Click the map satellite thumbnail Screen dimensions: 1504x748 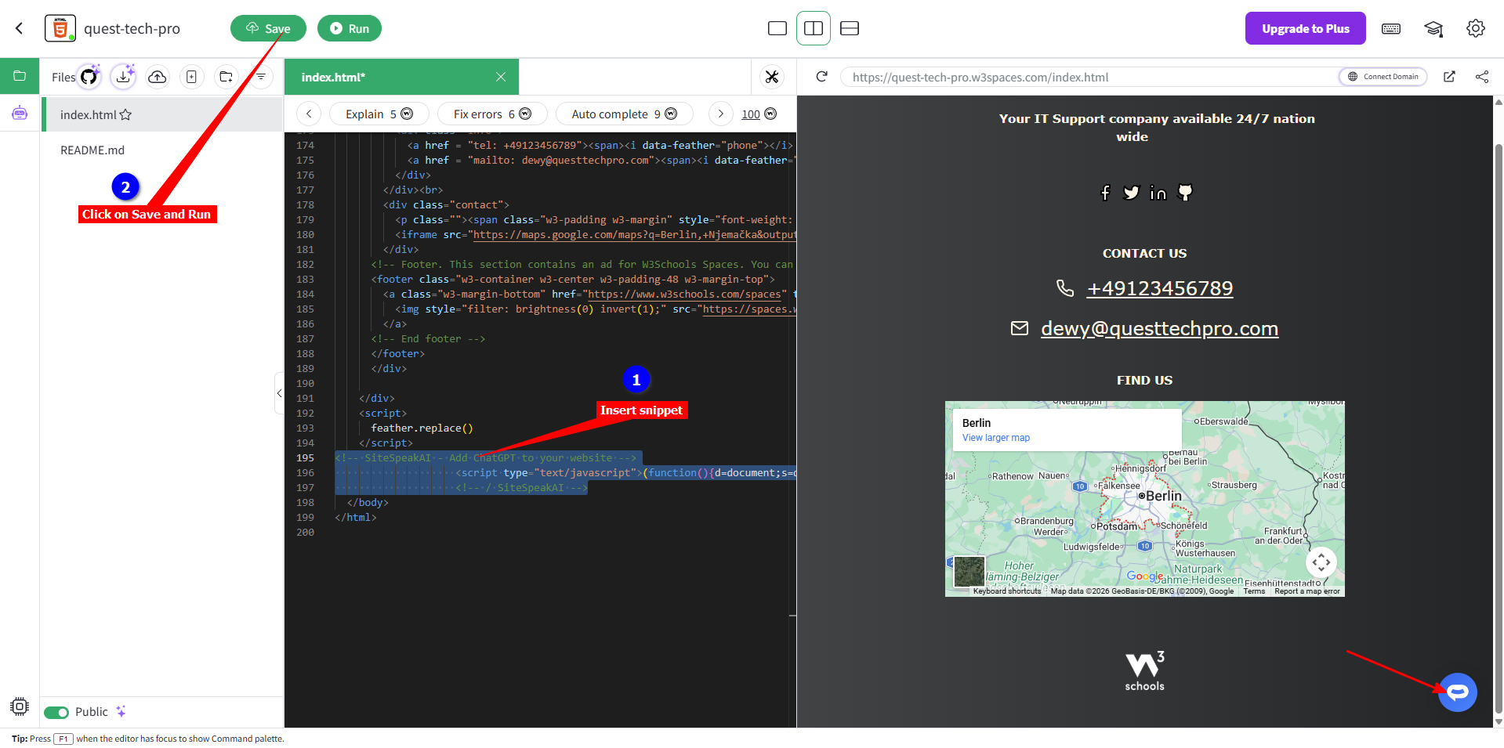point(969,571)
